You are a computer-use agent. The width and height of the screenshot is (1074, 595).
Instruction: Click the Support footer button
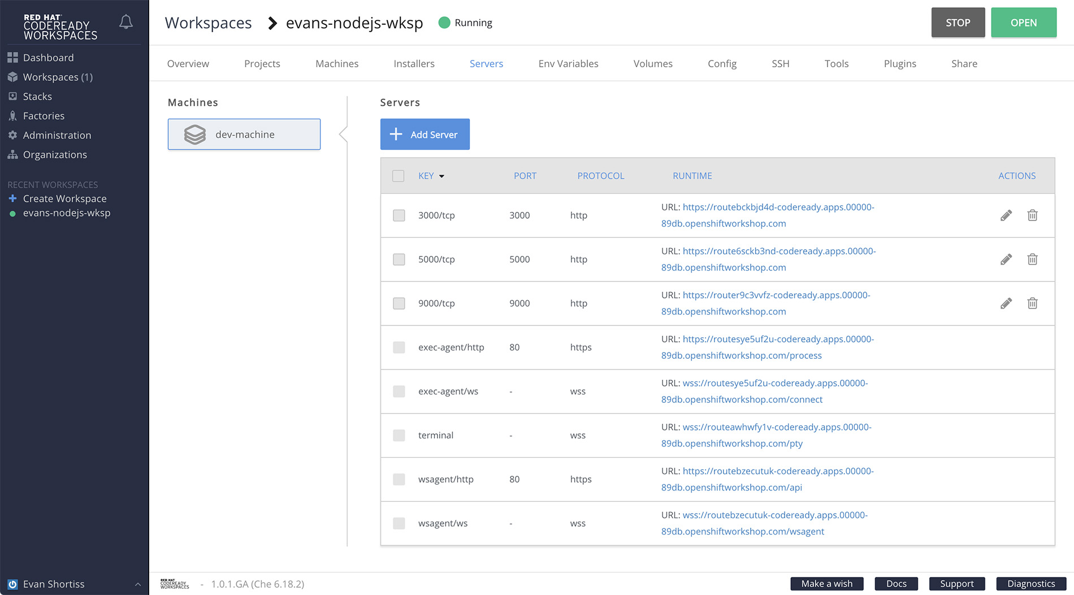[x=957, y=584]
